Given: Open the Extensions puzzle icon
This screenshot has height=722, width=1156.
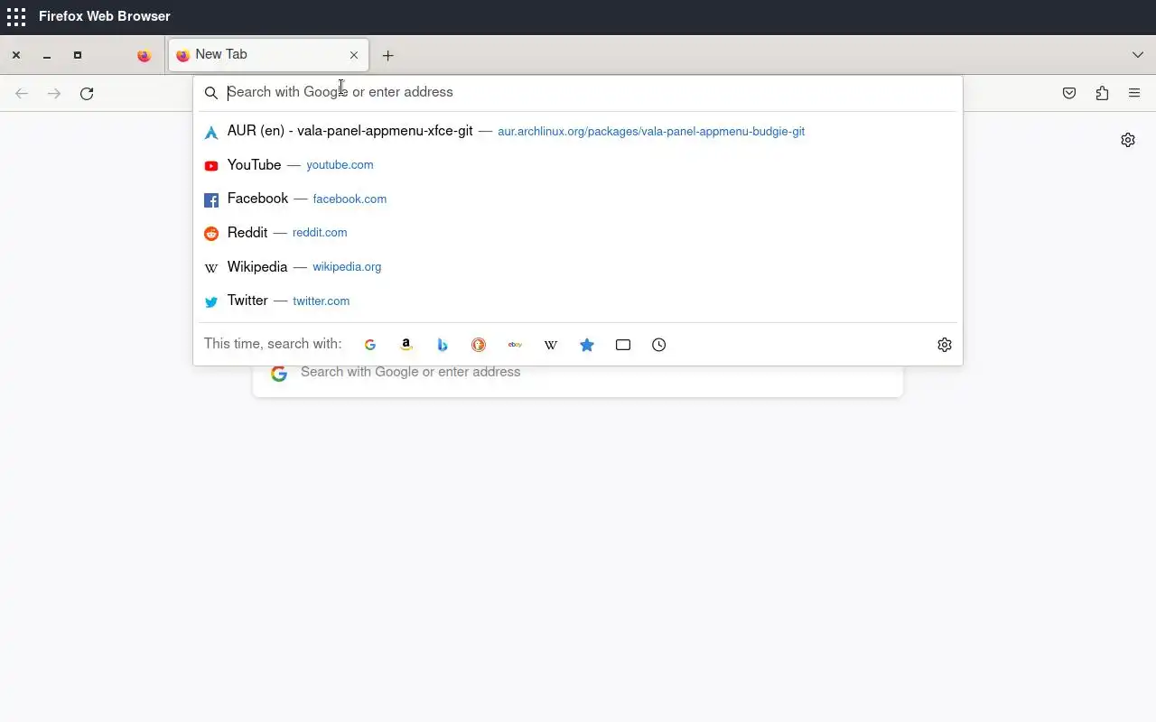Looking at the screenshot, I should 1102,93.
